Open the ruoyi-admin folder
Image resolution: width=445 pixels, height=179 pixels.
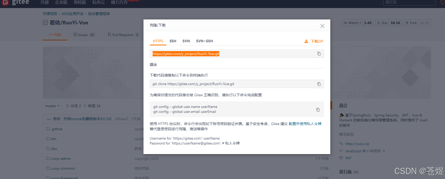tap(61, 159)
